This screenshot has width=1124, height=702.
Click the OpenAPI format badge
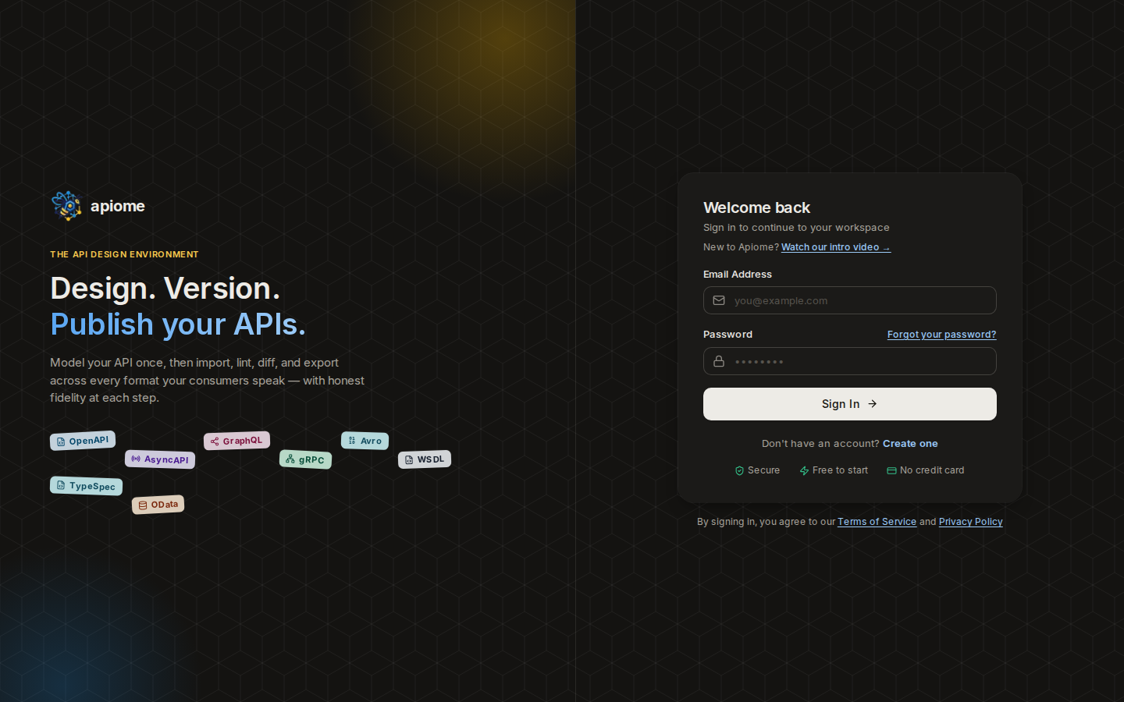(83, 441)
